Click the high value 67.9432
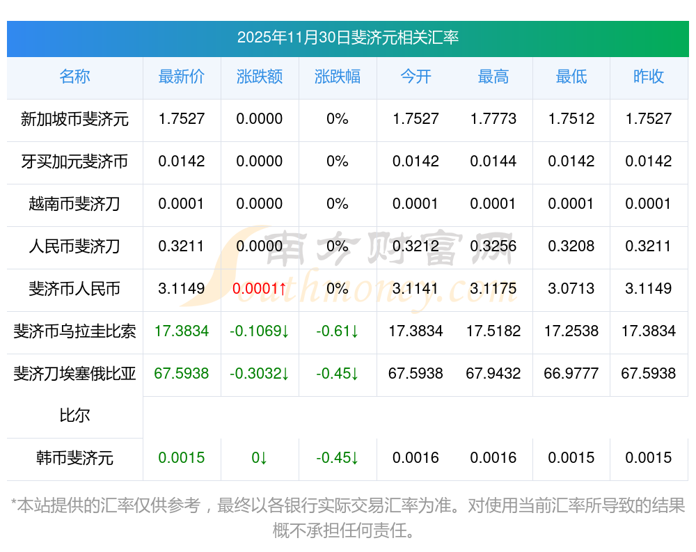Viewport: 696px width, 552px height. pyautogui.click(x=493, y=373)
